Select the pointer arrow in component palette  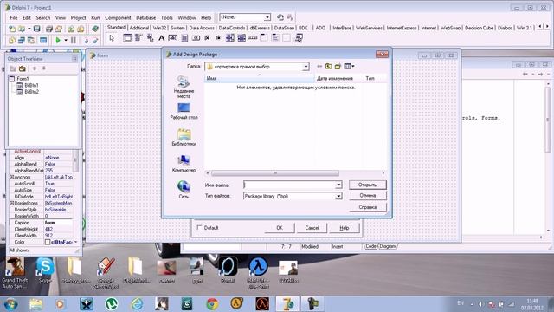112,38
